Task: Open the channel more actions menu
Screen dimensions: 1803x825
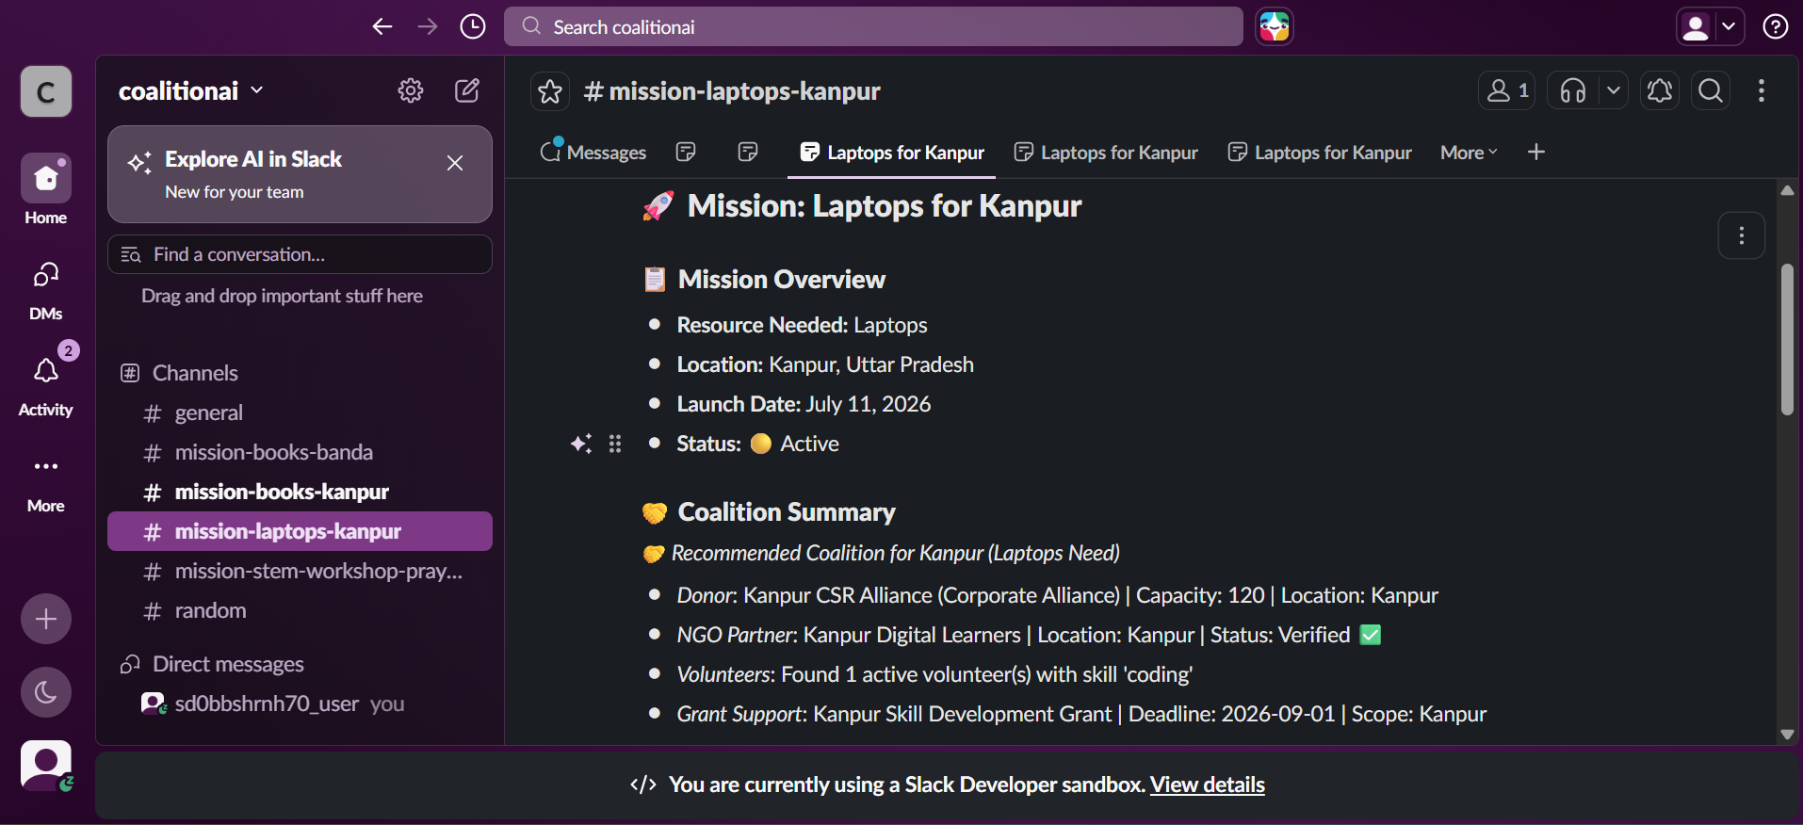Action: pos(1762,90)
